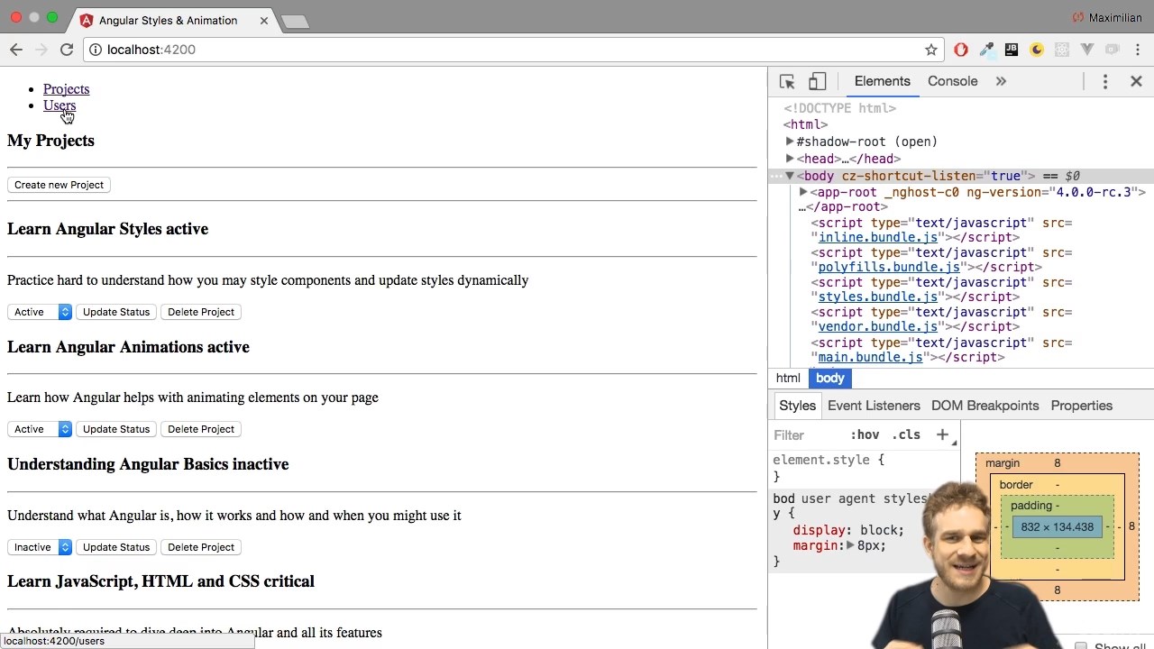Open the Opera extension icon in toolbar
This screenshot has width=1154, height=649.
(961, 50)
